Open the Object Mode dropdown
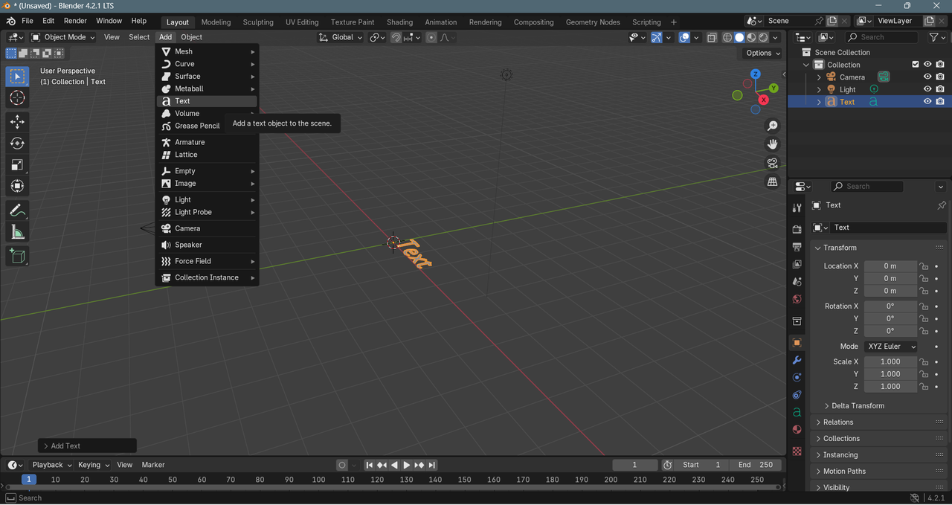 63,37
